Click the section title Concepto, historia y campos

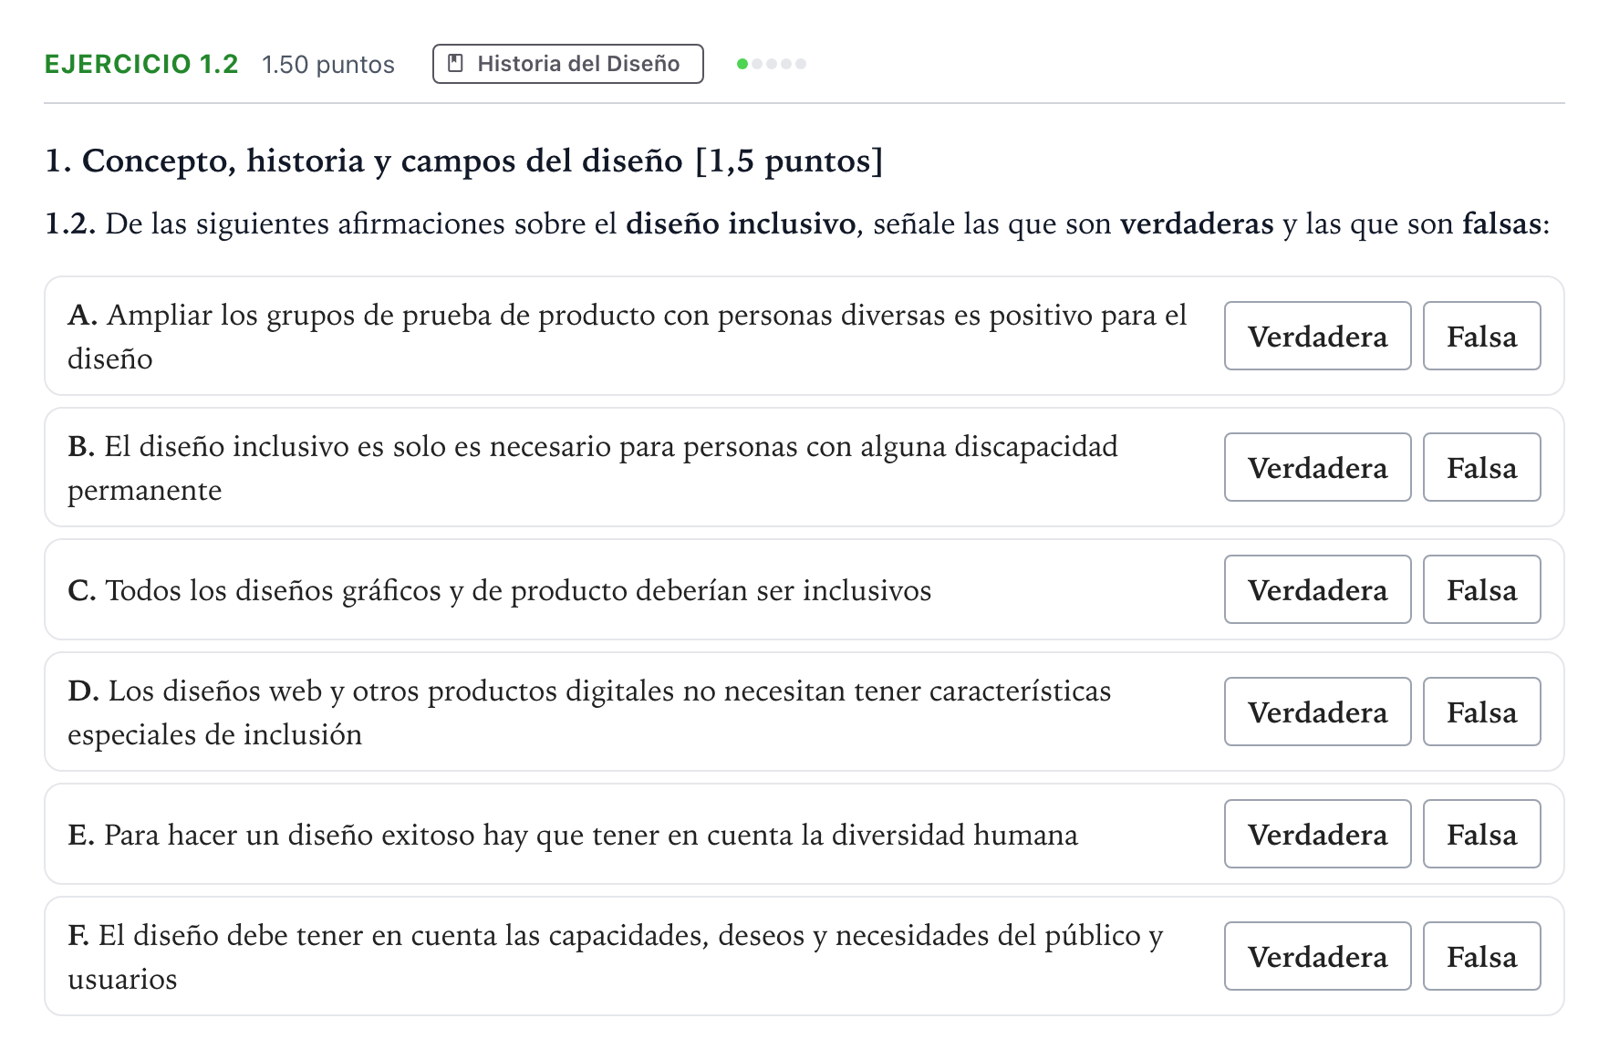click(463, 161)
